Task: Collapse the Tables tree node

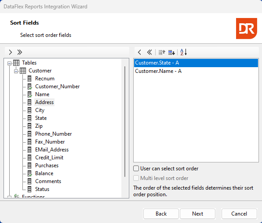Action: pyautogui.click(x=10, y=63)
